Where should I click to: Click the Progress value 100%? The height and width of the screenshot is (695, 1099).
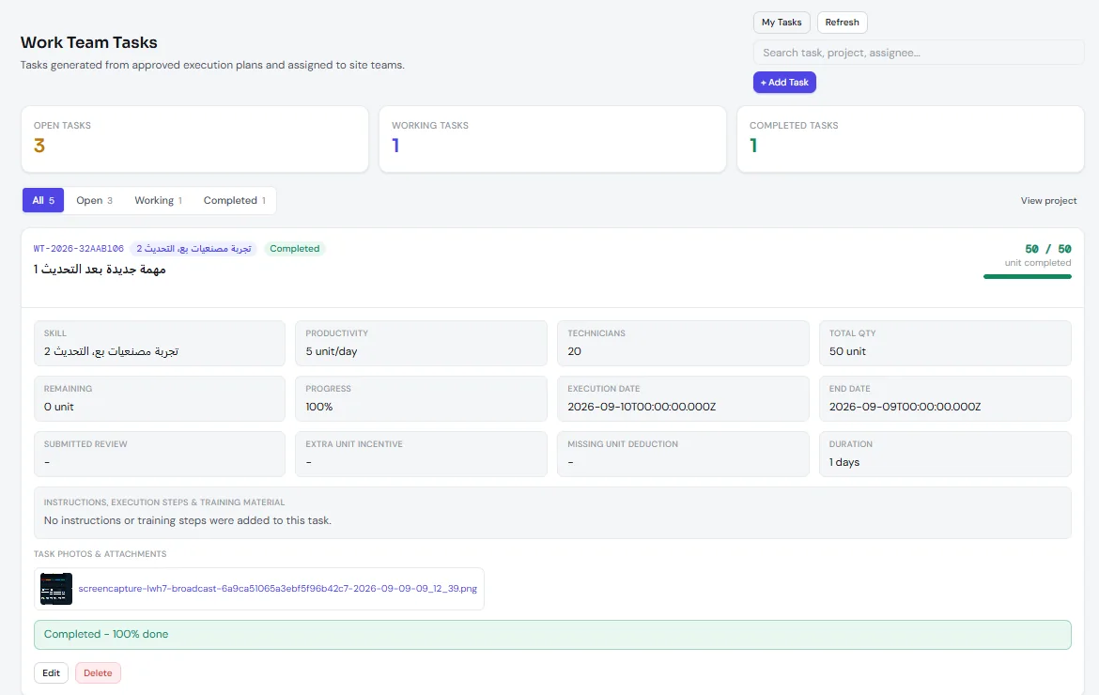coord(319,407)
